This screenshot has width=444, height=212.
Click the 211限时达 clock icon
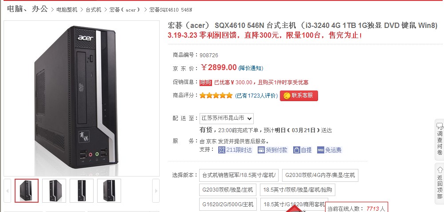click(222, 150)
